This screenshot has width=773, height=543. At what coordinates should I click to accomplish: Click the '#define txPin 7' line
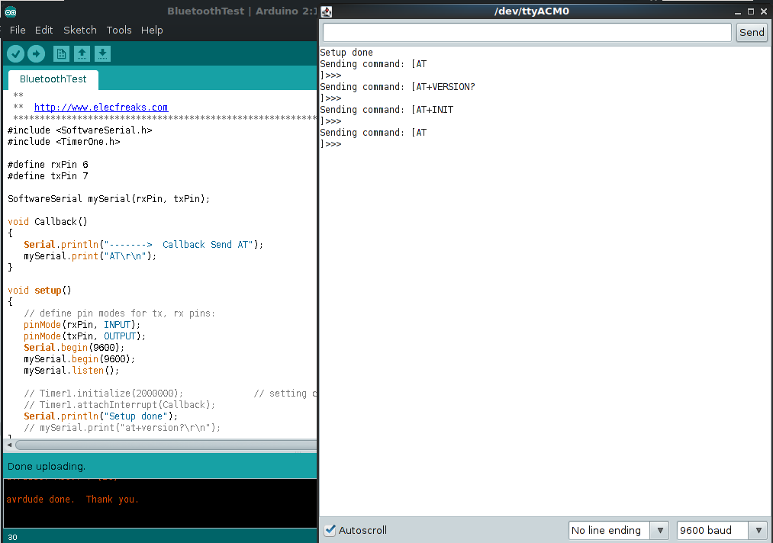(48, 176)
